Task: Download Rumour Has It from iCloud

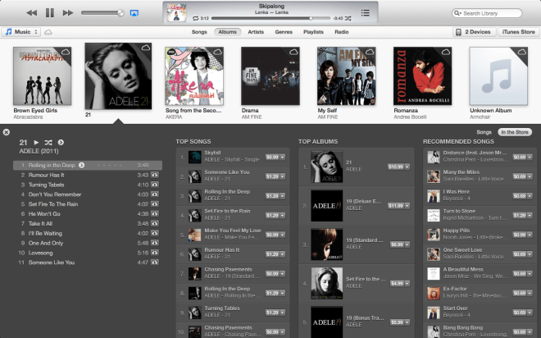Action: click(x=154, y=175)
